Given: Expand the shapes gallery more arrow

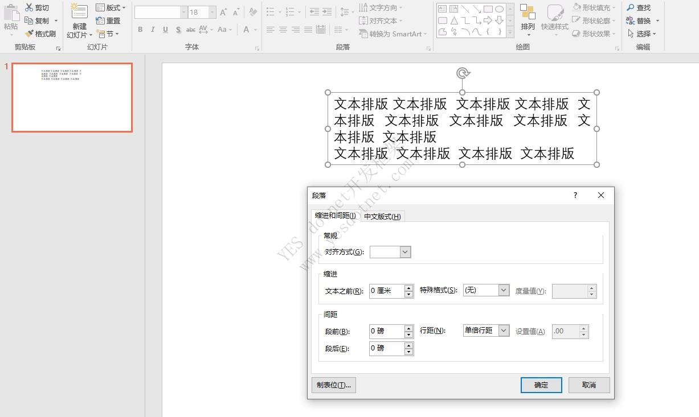Looking at the screenshot, I should tap(510, 32).
